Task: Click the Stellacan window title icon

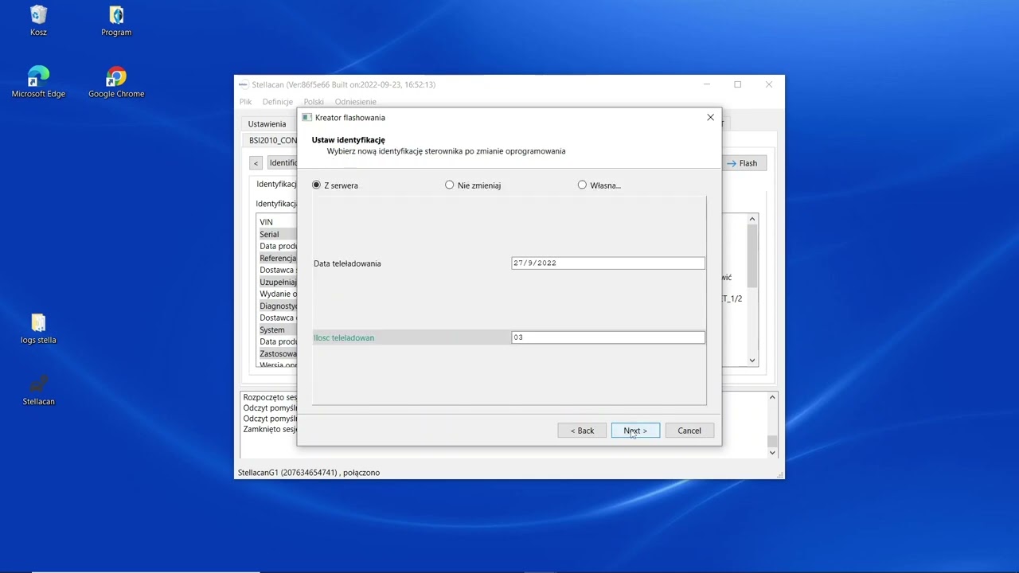Action: point(244,84)
